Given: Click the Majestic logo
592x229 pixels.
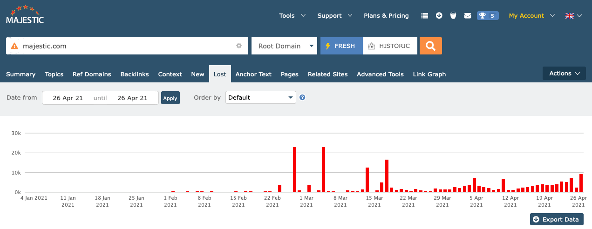Looking at the screenshot, I should click(x=25, y=15).
